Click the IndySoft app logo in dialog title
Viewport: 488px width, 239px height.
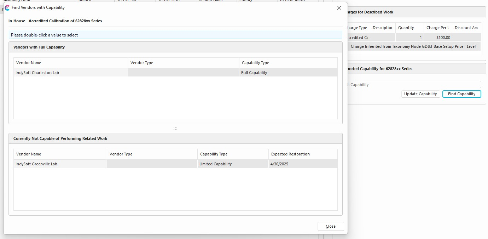[x=7, y=7]
